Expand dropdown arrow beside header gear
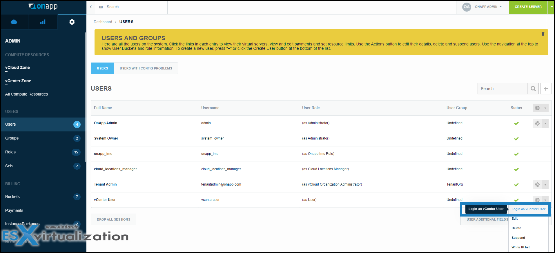Image resolution: width=555 pixels, height=253 pixels. 545,108
